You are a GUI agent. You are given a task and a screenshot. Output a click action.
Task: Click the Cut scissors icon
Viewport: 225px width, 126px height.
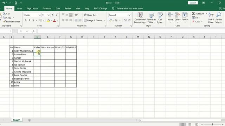tap(4, 14)
